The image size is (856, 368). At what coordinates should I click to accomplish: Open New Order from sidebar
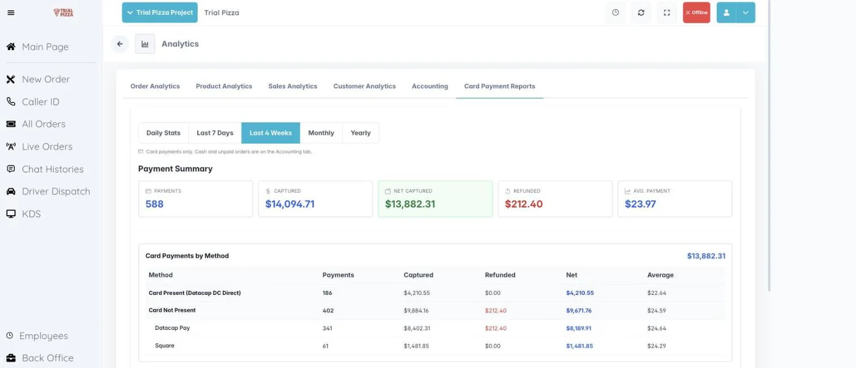[x=46, y=79]
